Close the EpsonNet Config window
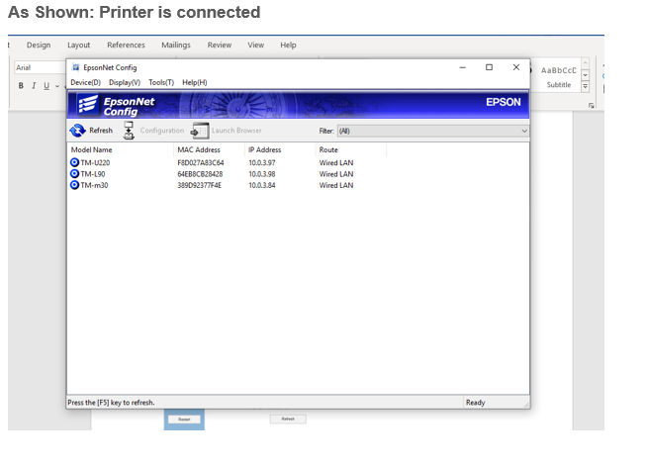The image size is (647, 467). click(516, 67)
